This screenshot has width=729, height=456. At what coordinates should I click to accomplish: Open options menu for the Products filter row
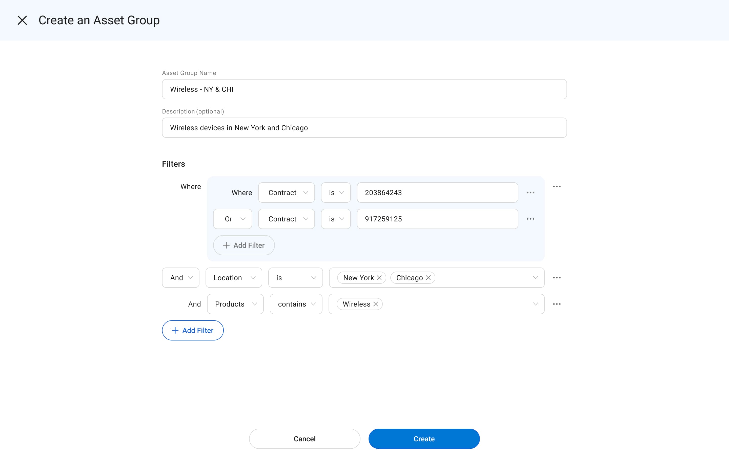[x=557, y=304]
